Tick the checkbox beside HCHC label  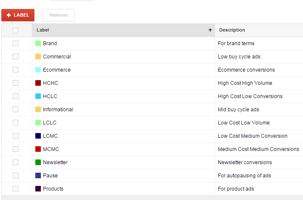pos(16,83)
